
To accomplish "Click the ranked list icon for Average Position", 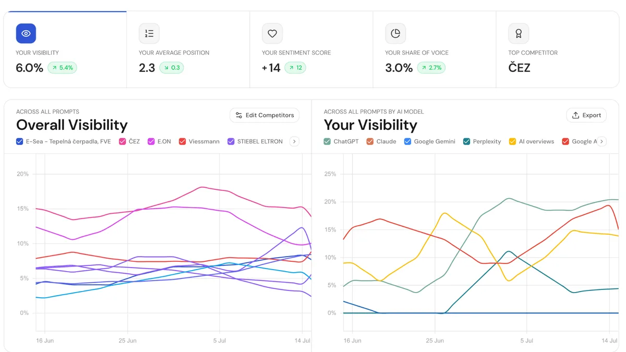I will coord(149,33).
